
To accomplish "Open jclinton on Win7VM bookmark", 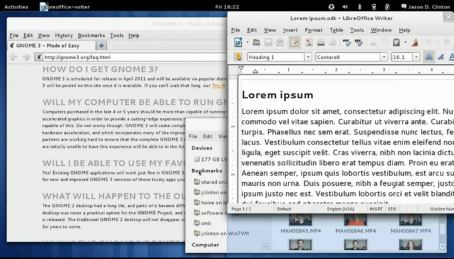I will 221,233.
